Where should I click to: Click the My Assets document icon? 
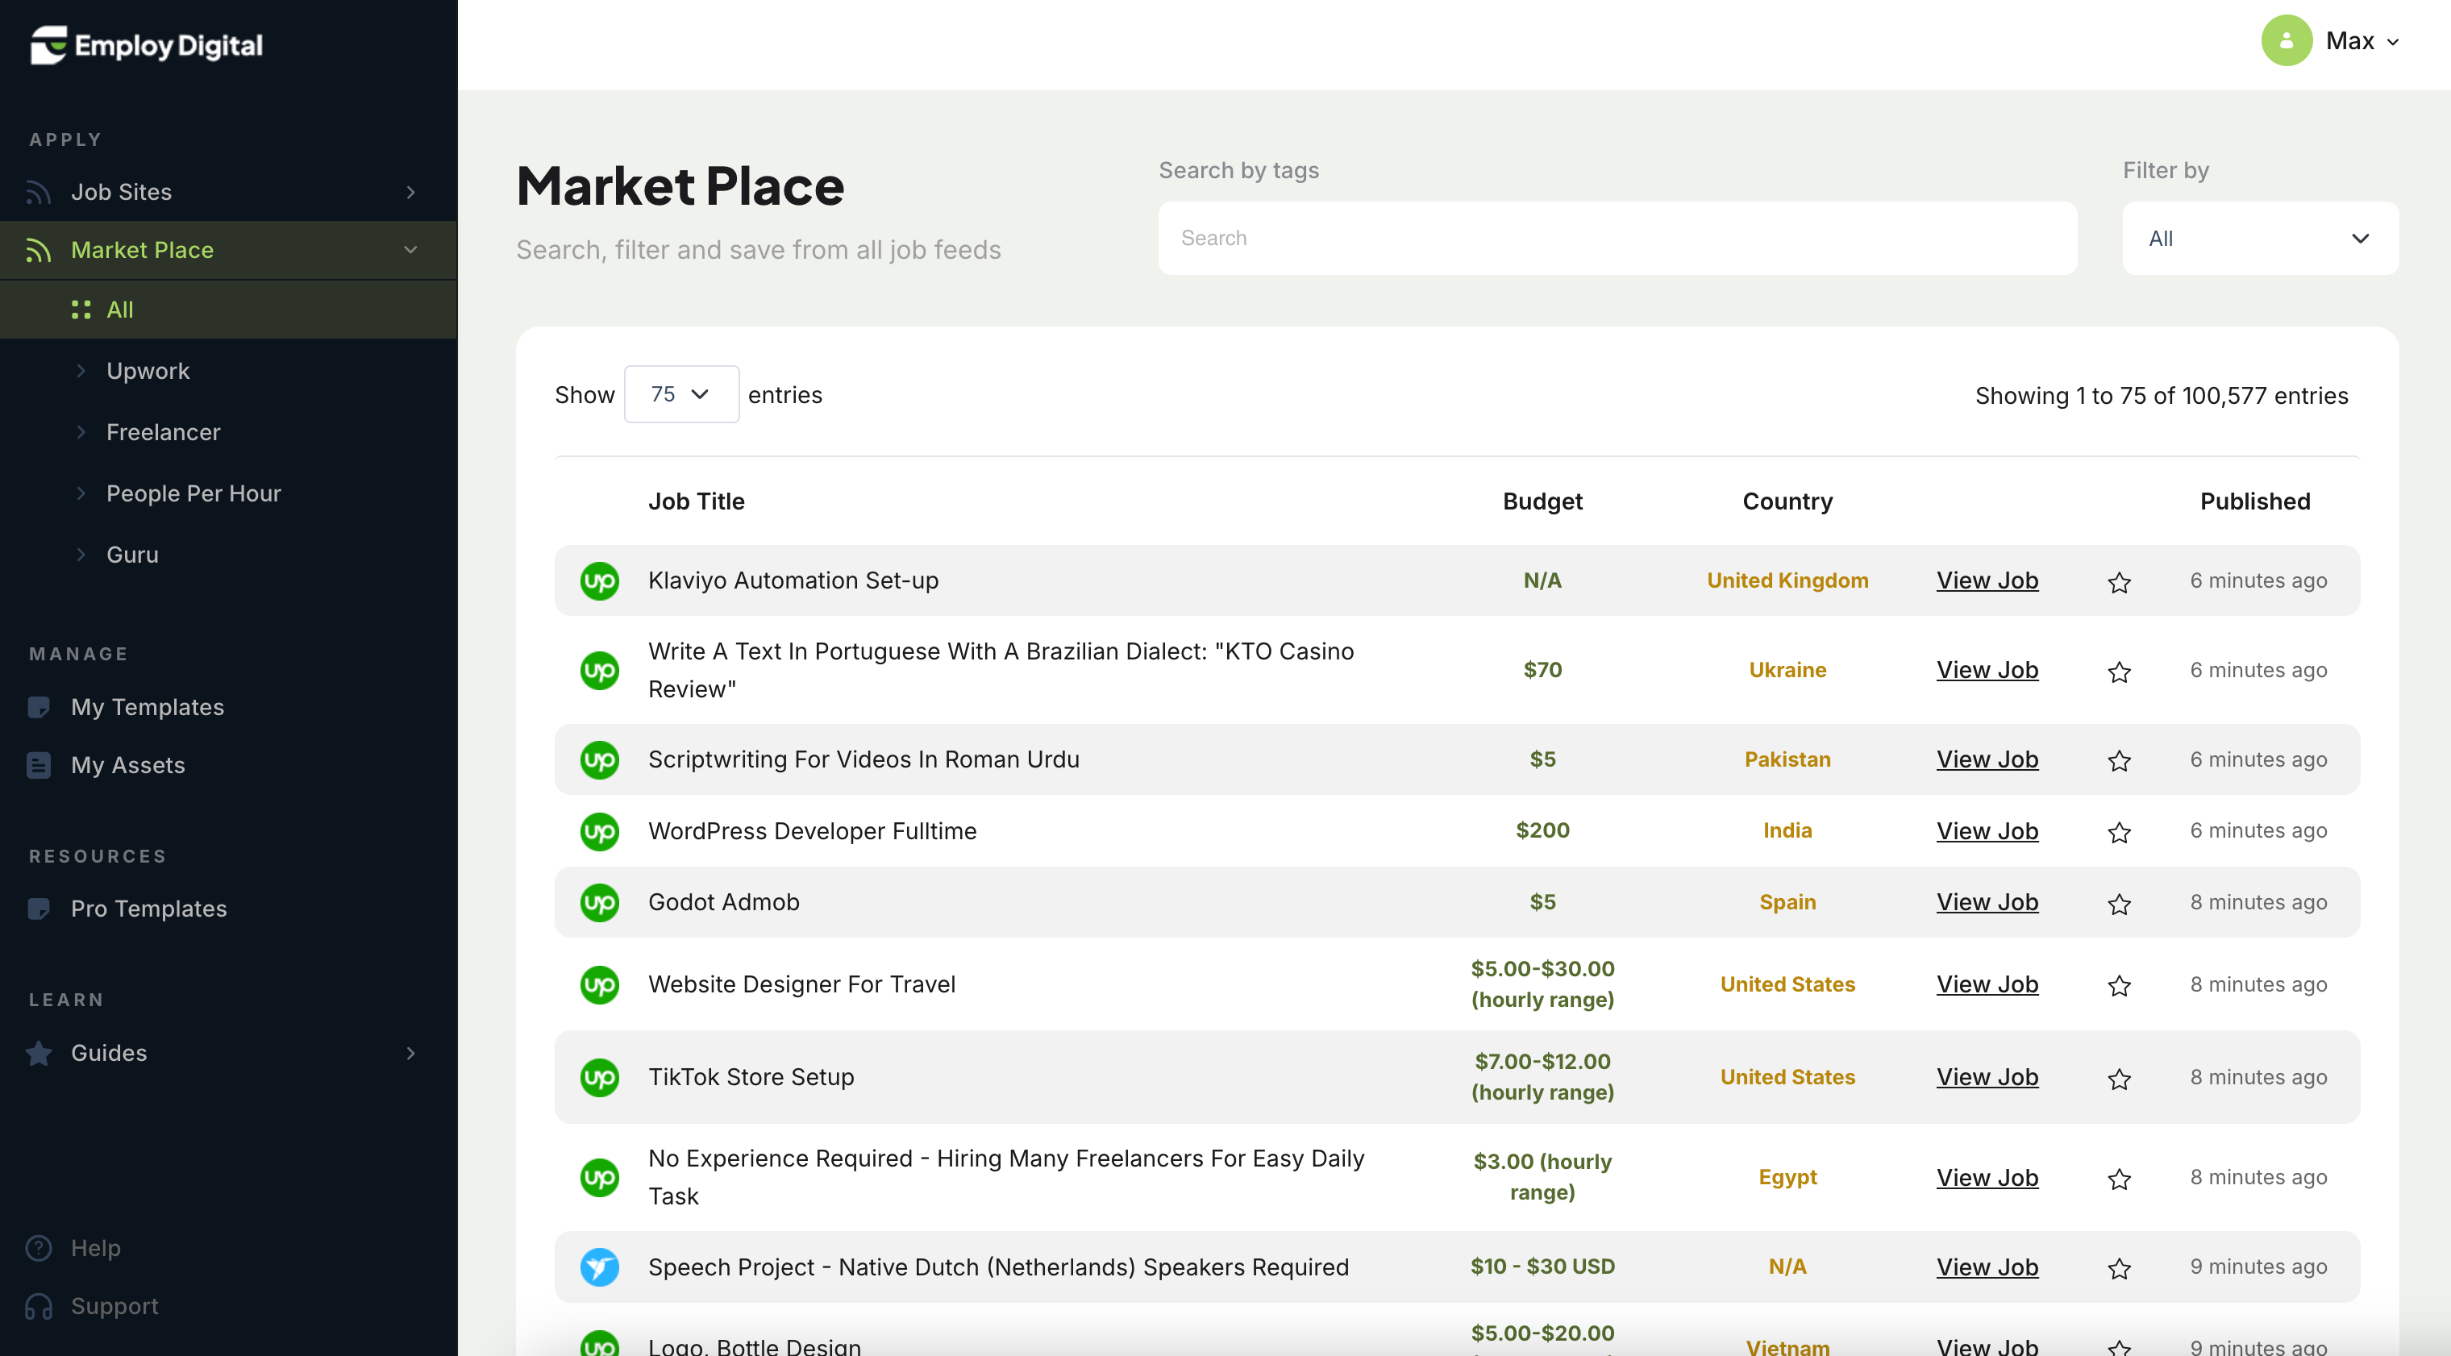[38, 765]
